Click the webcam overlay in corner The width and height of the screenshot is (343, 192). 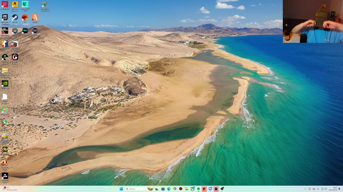point(313,21)
